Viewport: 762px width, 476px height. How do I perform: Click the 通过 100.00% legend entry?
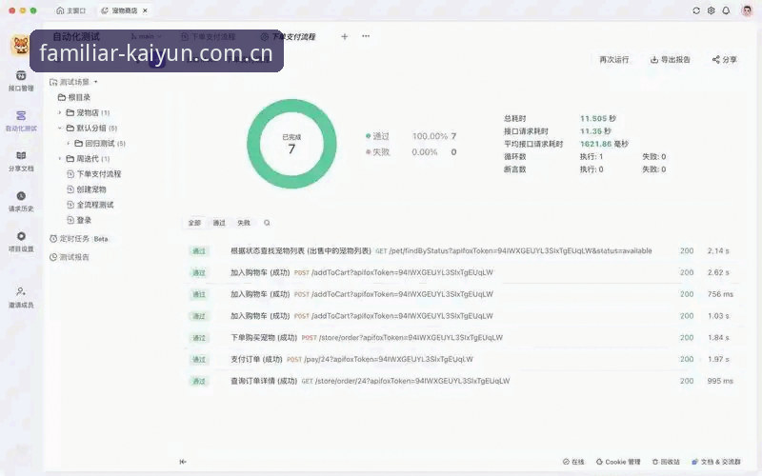click(411, 136)
